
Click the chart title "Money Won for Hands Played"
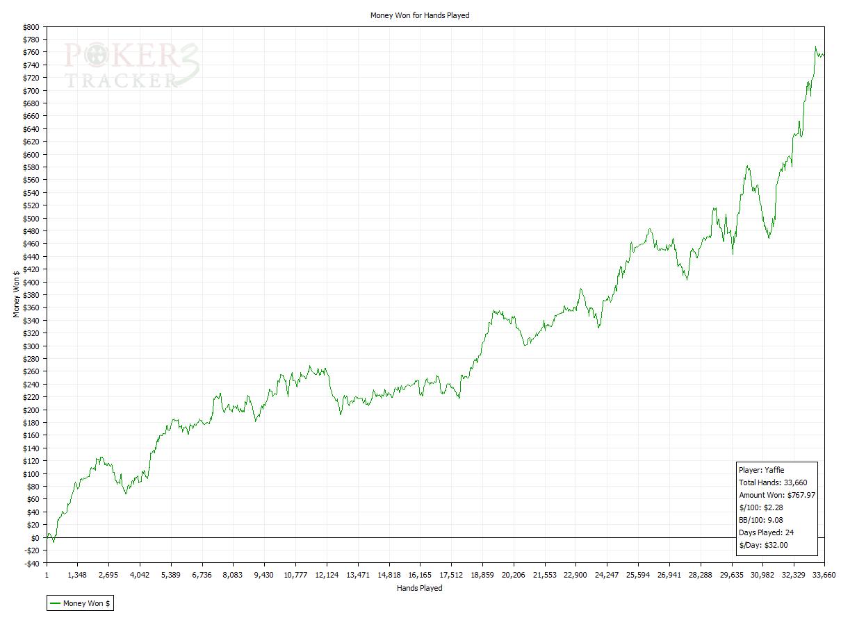click(420, 15)
